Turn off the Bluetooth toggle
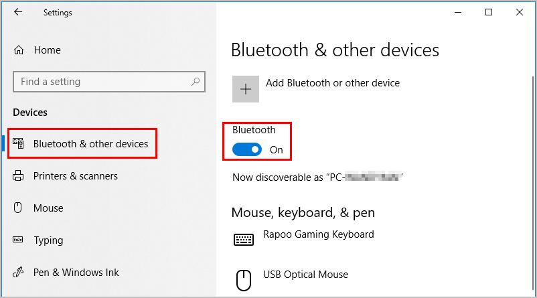This screenshot has height=298, width=537. 247,150
